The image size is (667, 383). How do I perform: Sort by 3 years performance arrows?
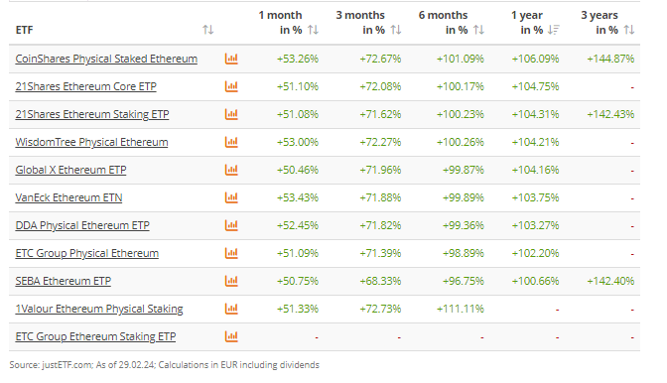click(629, 30)
